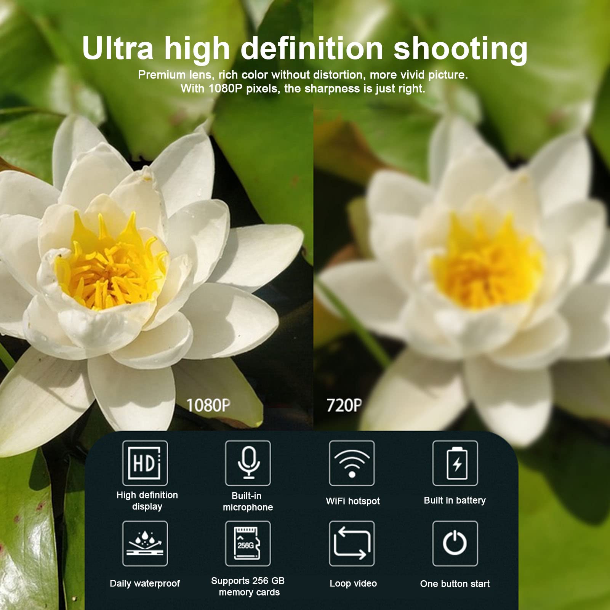Click the built in battery icon

[455, 463]
